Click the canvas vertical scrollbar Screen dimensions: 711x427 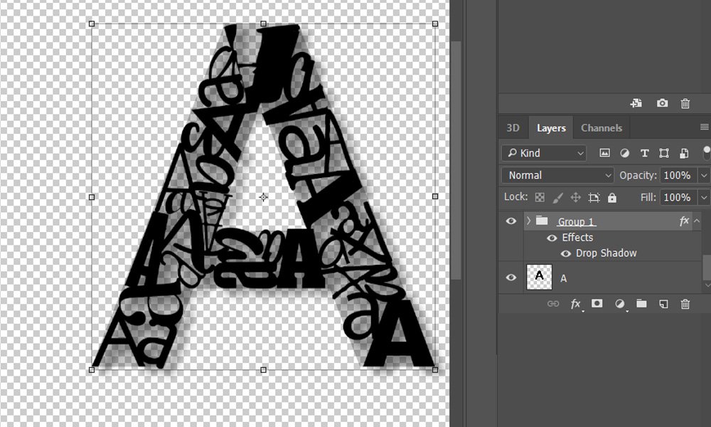456,159
